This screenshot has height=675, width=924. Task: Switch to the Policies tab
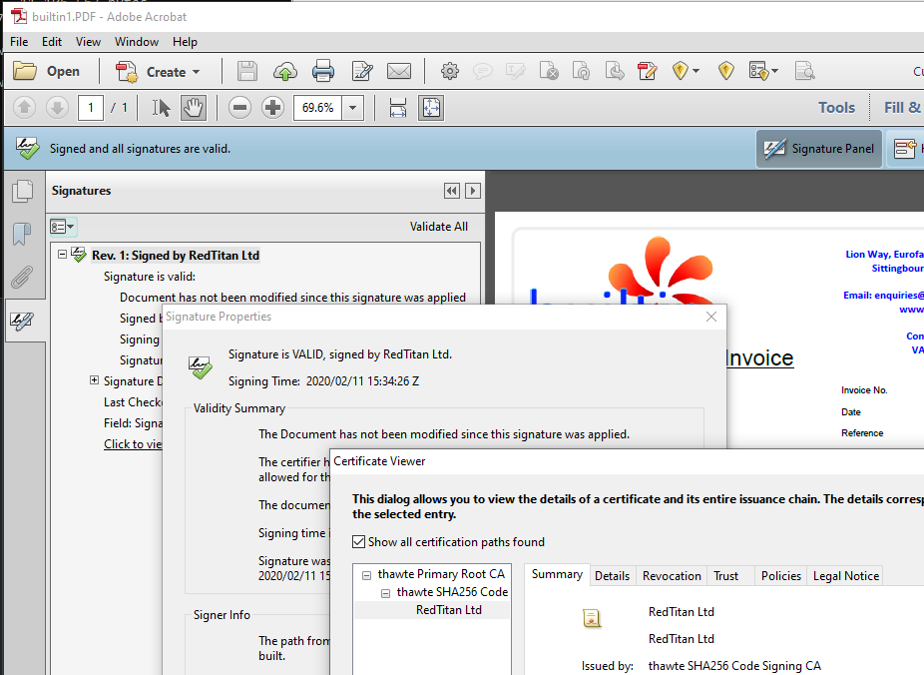tap(780, 576)
